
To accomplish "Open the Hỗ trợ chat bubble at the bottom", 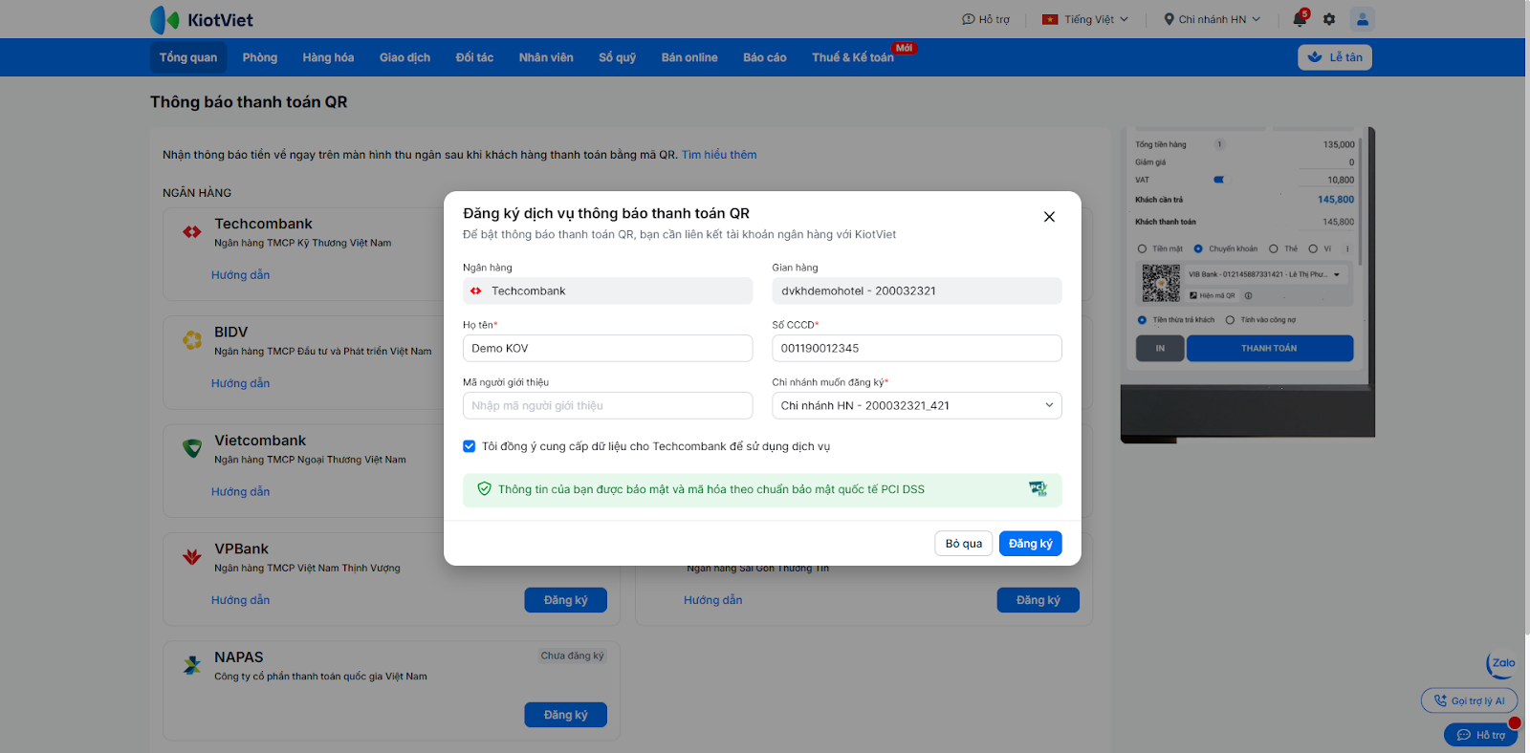I will click(x=1480, y=735).
